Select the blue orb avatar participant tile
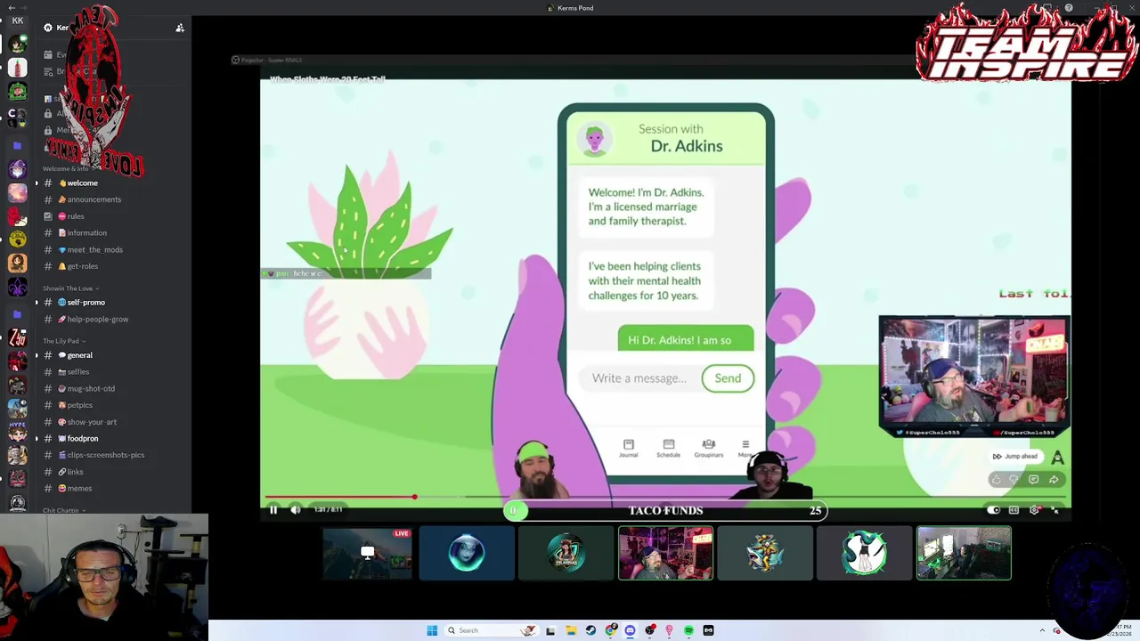Viewport: 1140px width, 641px height. click(x=467, y=553)
